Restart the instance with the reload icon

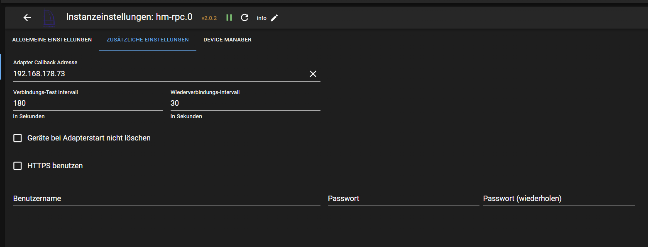[x=245, y=17]
